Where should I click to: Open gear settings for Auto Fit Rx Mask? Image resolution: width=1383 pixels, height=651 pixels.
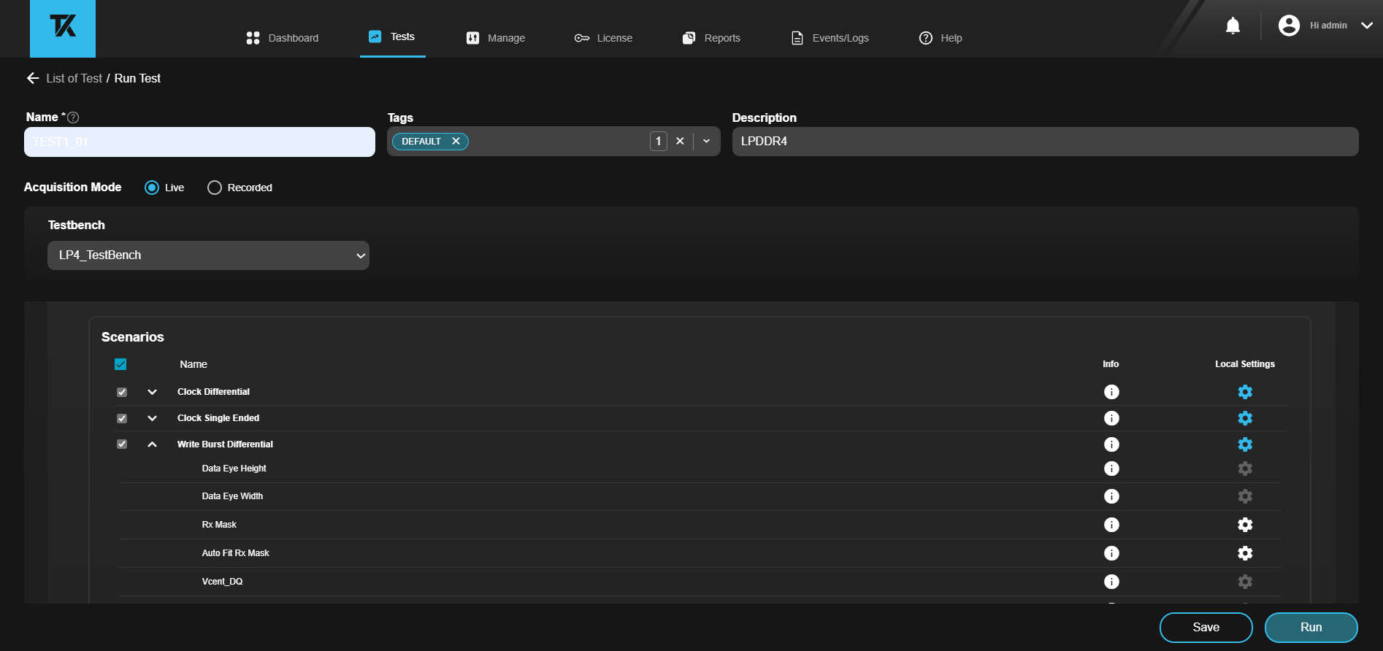[x=1245, y=553]
